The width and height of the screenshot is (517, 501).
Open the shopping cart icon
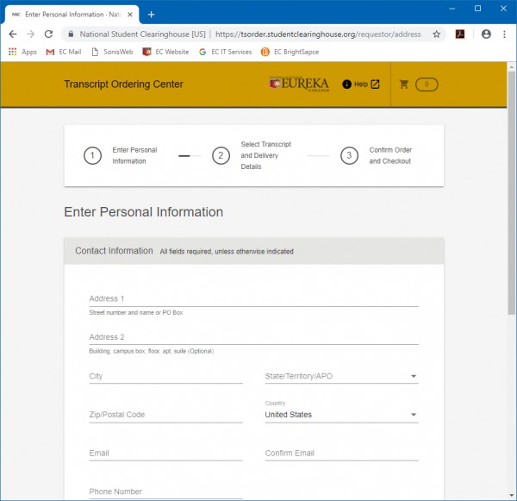tap(404, 85)
